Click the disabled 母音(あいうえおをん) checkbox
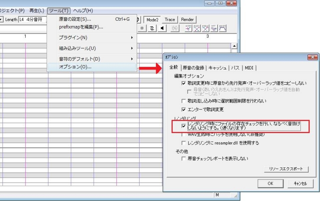Viewport: 320px width, 201px height. pos(189,92)
